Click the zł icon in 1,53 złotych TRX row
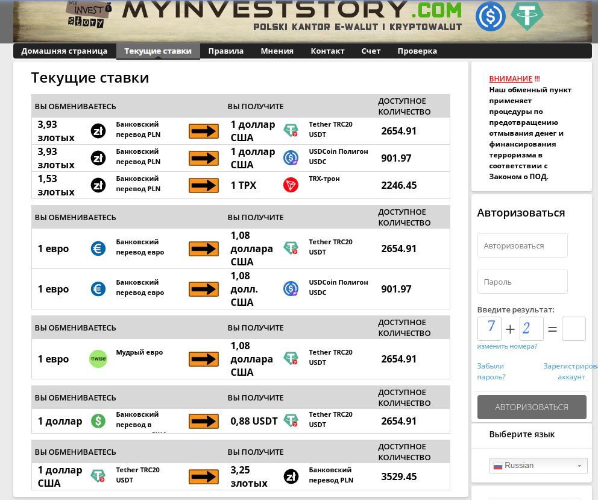The width and height of the screenshot is (598, 500). point(98,185)
